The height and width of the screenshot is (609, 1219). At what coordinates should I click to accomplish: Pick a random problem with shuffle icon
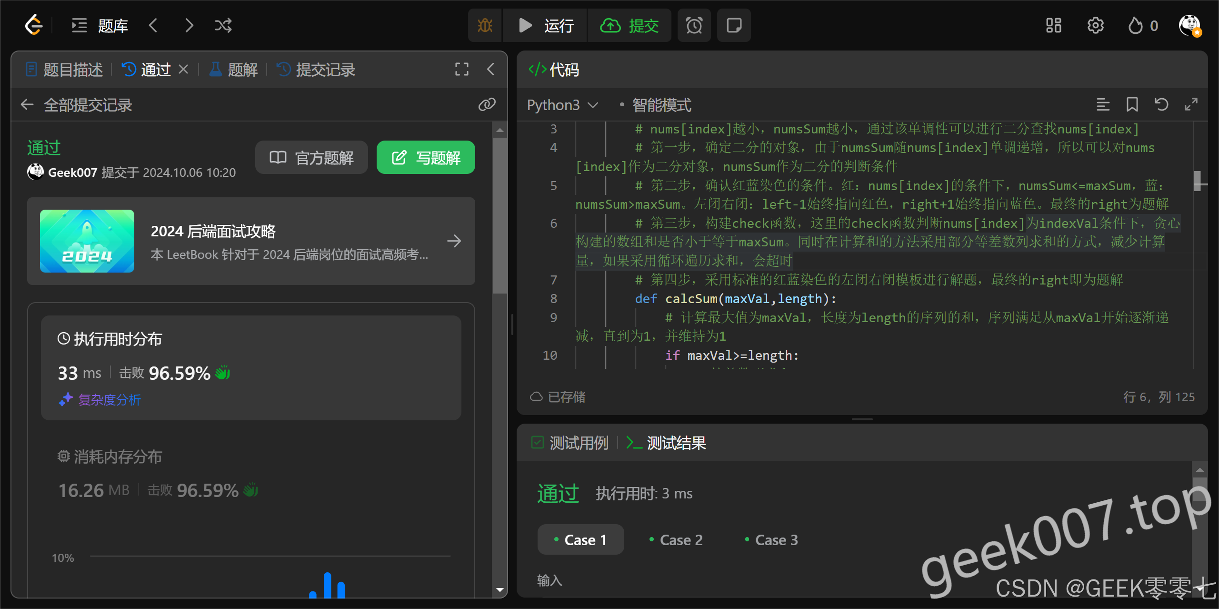(x=223, y=25)
